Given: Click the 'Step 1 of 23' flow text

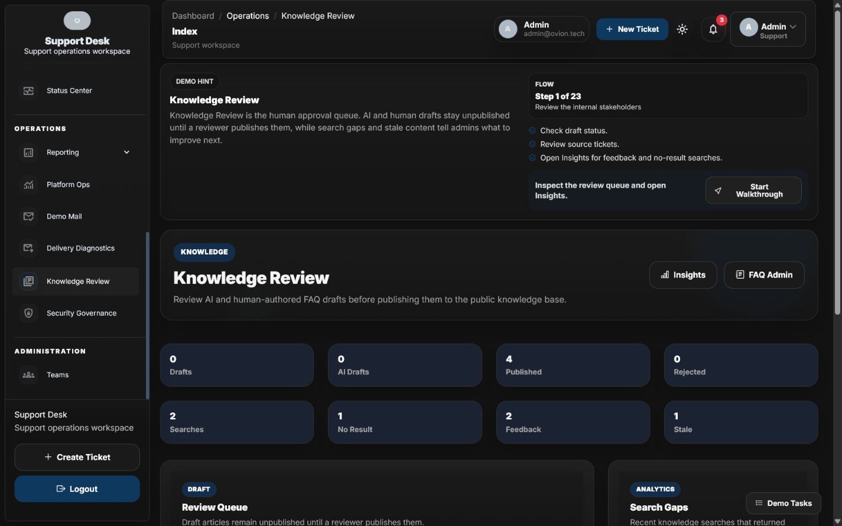Looking at the screenshot, I should [x=558, y=96].
